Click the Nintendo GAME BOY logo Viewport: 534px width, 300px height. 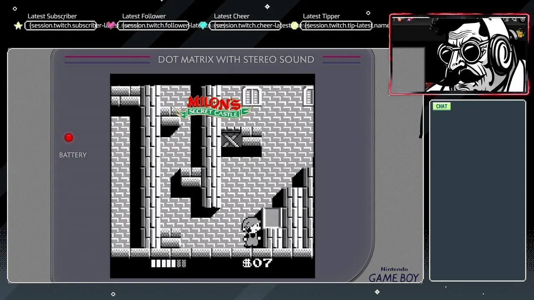click(394, 275)
